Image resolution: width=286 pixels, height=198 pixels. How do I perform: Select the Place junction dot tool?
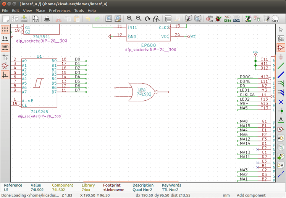(x=281, y=111)
